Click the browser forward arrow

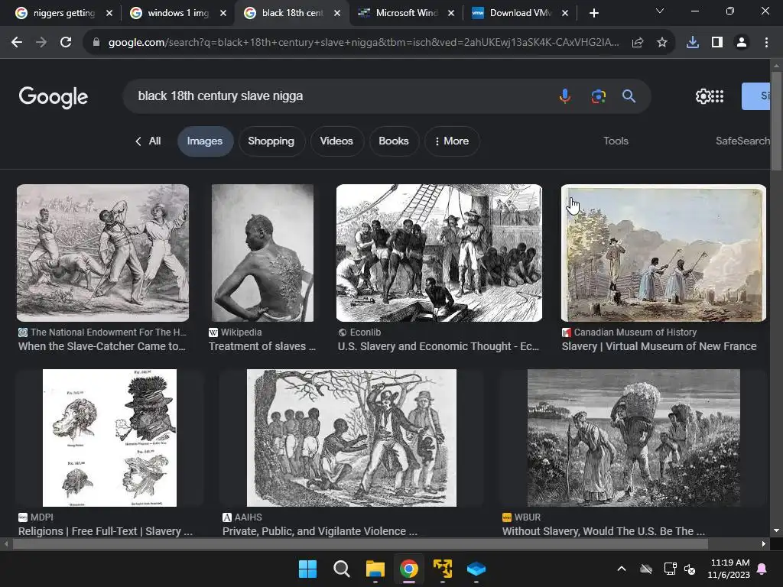(41, 43)
